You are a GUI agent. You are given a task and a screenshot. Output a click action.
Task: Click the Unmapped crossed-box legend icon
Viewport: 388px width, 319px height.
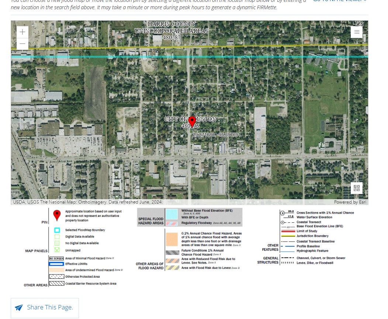coord(57,250)
